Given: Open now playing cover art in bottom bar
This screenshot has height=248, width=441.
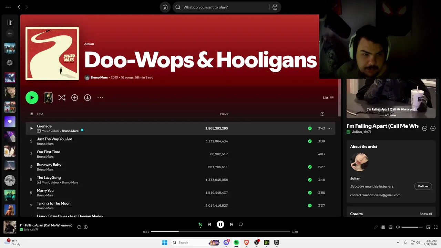Looking at the screenshot, I should [x=10, y=227].
